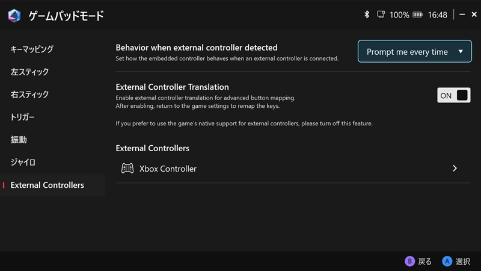This screenshot has height=271, width=481.
Task: Click the Bluetooth status icon
Action: coord(367,14)
